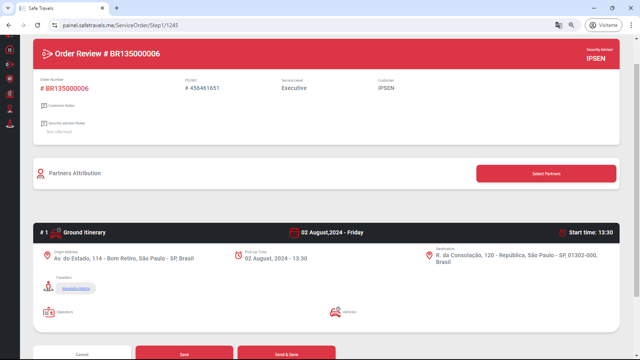Open the companies building icon in sidebar
Screen dimensions: 640x360
[x=10, y=94]
